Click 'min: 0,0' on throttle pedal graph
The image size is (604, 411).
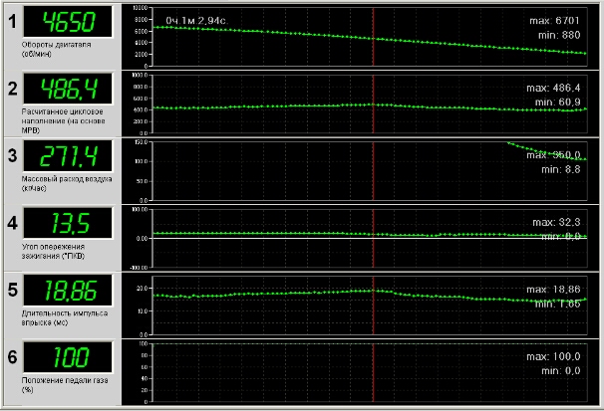point(560,371)
